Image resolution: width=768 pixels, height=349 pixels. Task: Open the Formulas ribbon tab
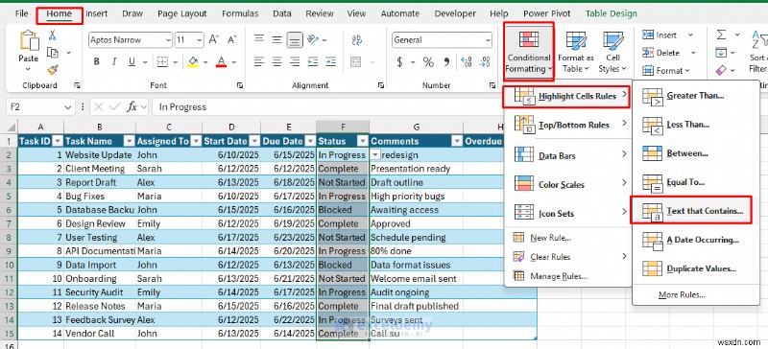(240, 13)
